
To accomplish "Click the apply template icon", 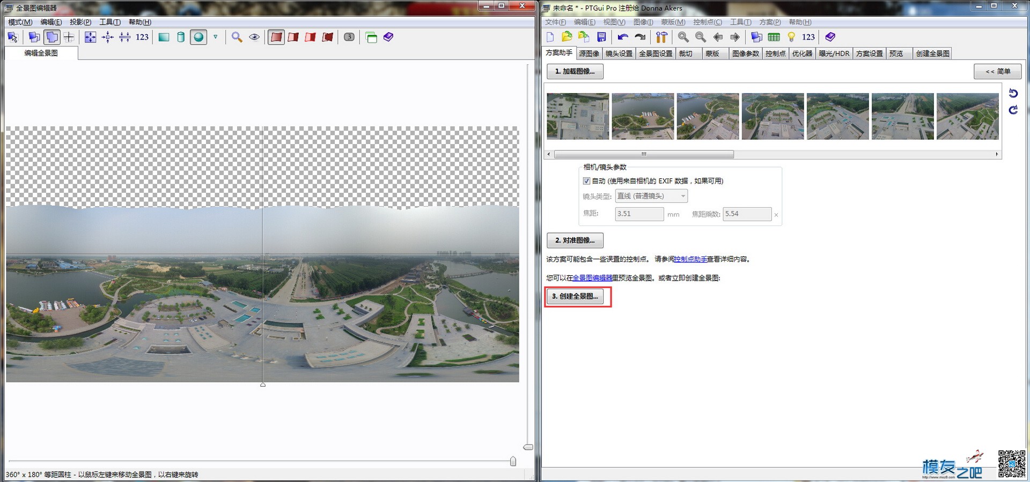I will [x=584, y=37].
